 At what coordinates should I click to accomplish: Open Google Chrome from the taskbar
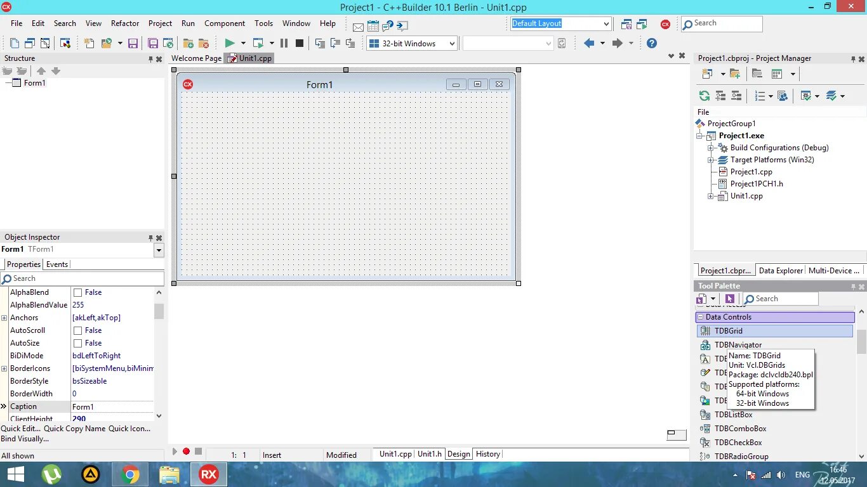130,474
